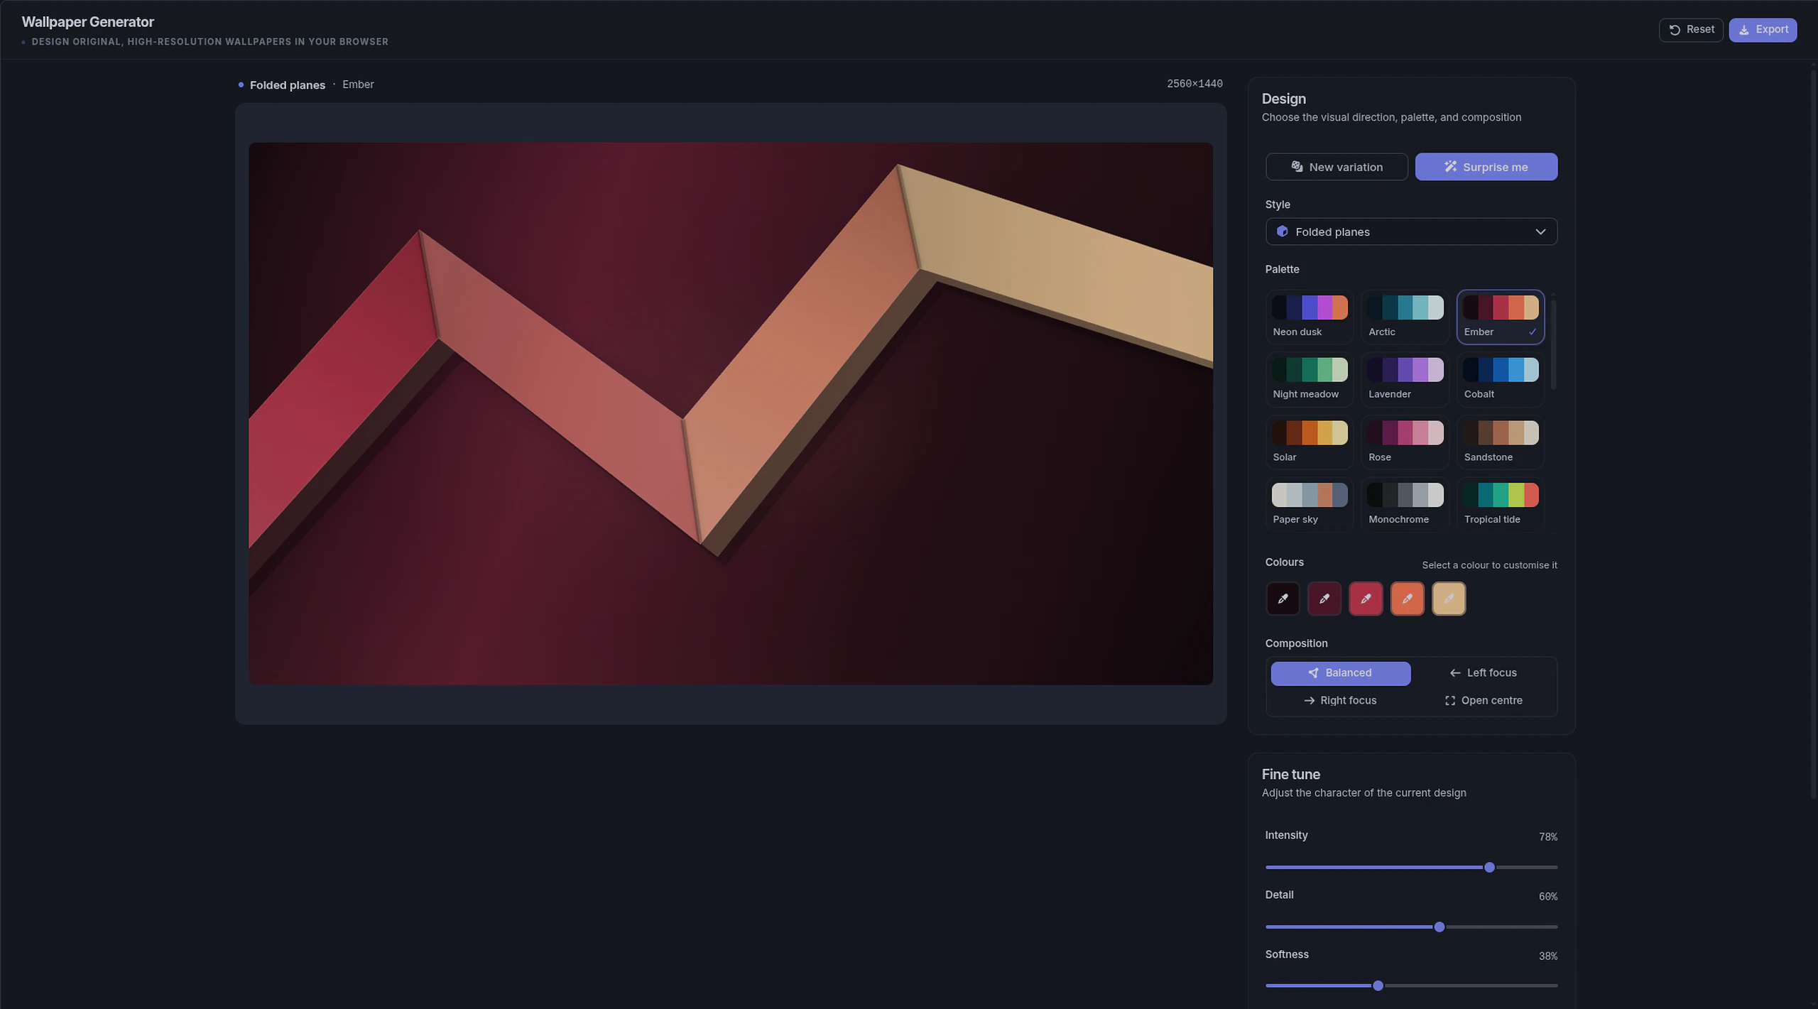The height and width of the screenshot is (1009, 1818).
Task: Edit the darkest black colour swatch
Action: click(1283, 599)
